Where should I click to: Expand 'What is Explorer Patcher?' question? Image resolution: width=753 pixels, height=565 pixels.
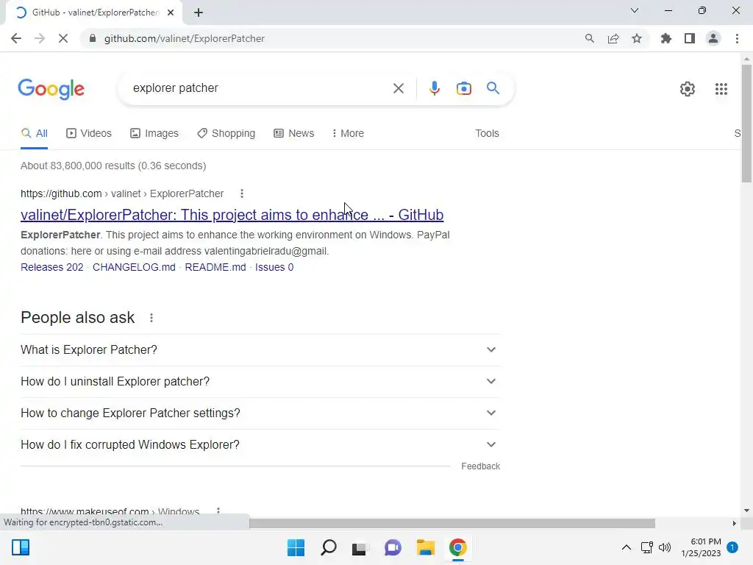(260, 349)
